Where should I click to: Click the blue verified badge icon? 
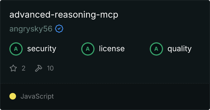pyautogui.click(x=59, y=29)
